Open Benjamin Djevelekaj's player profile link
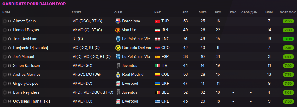The width and height of the screenshot is (297, 107). pyautogui.click(x=30, y=48)
